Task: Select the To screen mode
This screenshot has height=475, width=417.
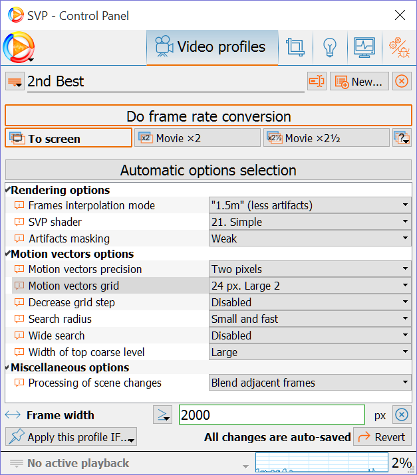Action: click(69, 138)
